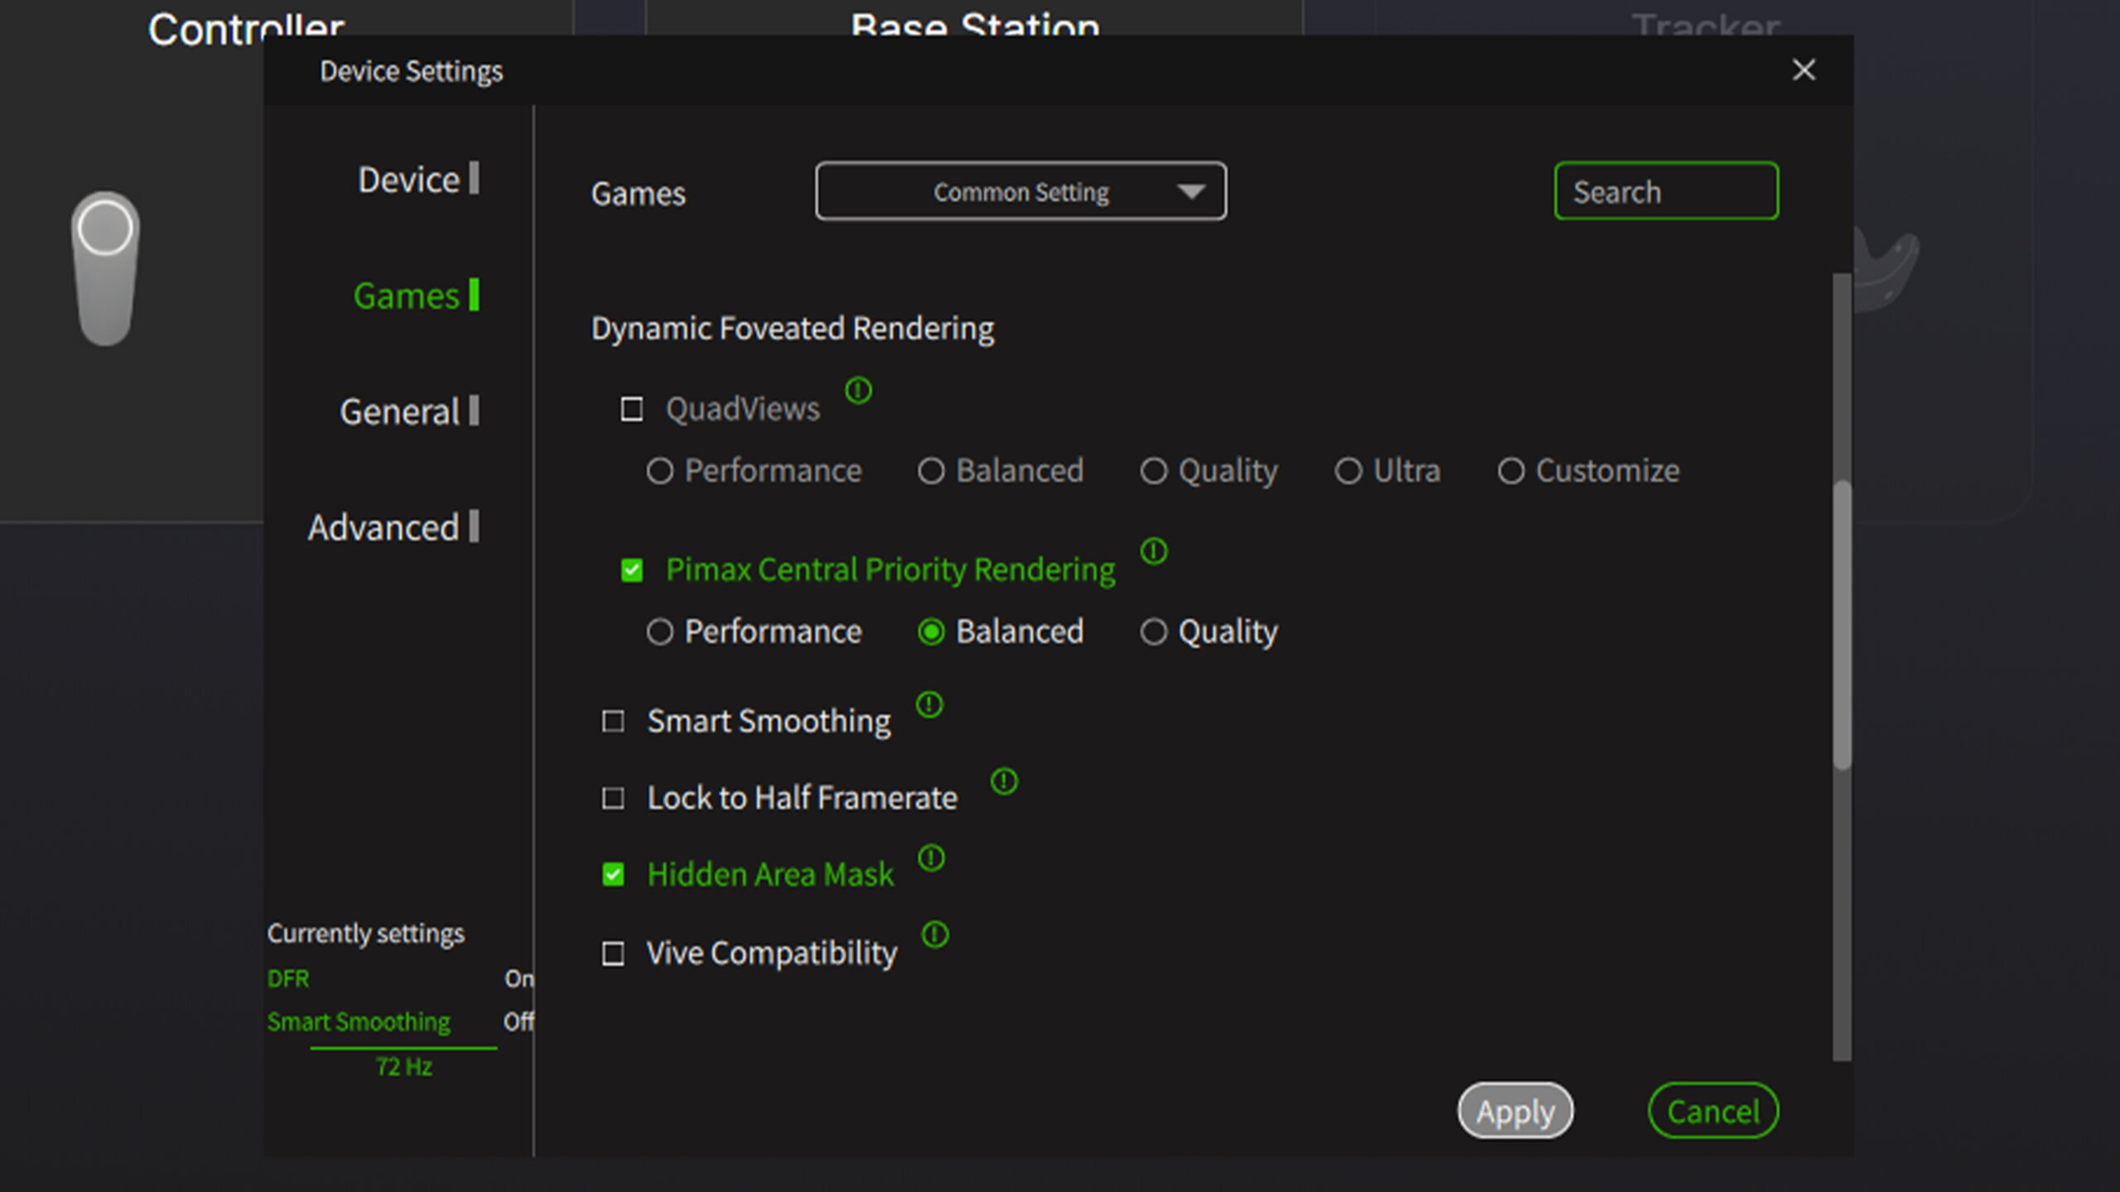Screen dimensions: 2120x1192
Task: Enable the QuadViews checkbox
Action: coord(632,409)
